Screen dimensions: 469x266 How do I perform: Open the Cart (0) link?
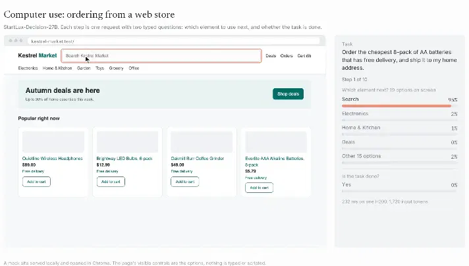click(304, 56)
